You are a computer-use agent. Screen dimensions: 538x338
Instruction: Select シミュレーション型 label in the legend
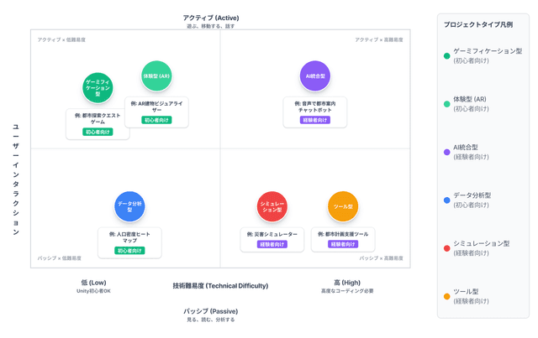click(481, 243)
